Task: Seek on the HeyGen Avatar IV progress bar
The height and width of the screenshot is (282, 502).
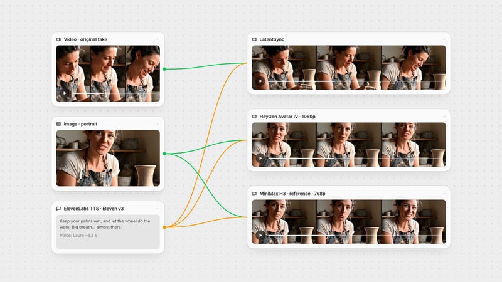Action: tap(355, 159)
